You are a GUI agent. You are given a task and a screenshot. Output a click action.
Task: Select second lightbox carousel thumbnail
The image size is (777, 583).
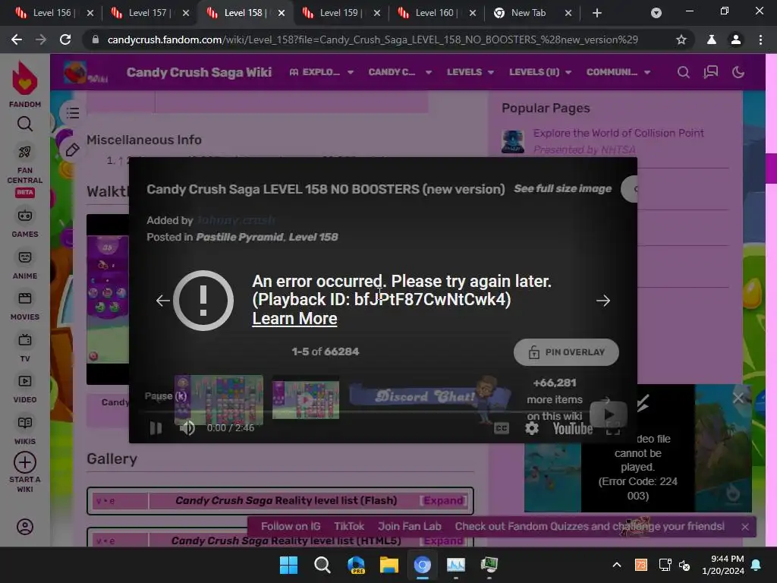point(306,400)
